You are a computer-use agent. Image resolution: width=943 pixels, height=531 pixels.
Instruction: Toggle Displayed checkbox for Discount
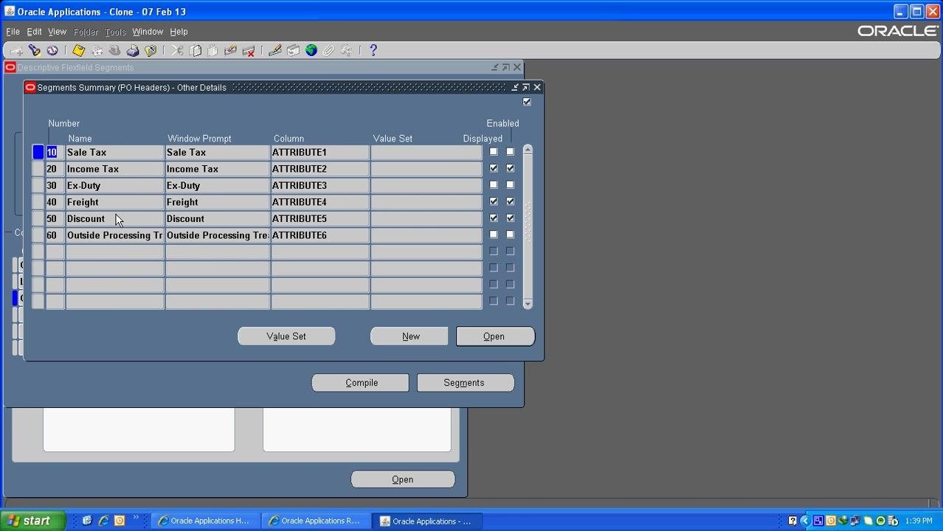point(494,218)
